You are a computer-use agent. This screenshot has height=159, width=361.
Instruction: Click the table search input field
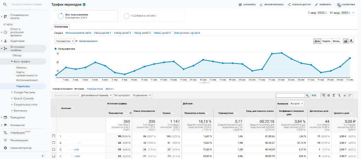pos(289,95)
